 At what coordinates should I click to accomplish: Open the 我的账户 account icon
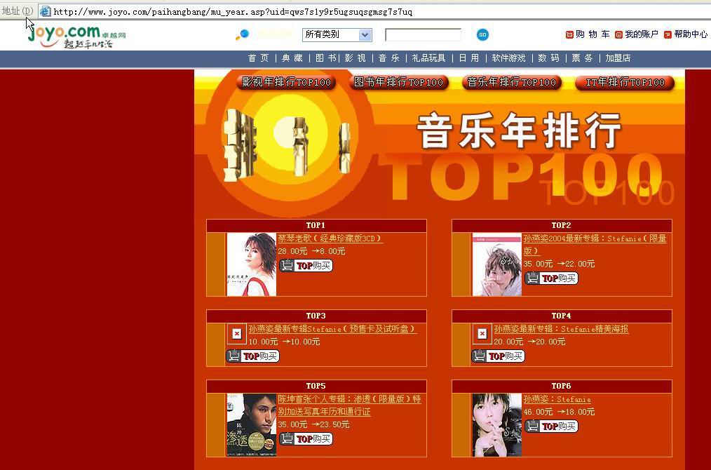618,34
